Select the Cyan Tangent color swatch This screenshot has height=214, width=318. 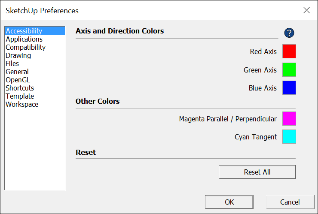[289, 137]
